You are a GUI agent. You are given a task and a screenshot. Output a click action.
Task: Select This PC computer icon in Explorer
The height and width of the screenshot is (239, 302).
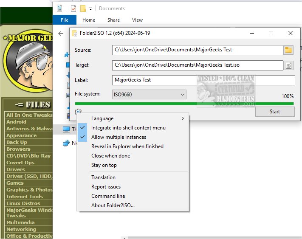point(66,129)
